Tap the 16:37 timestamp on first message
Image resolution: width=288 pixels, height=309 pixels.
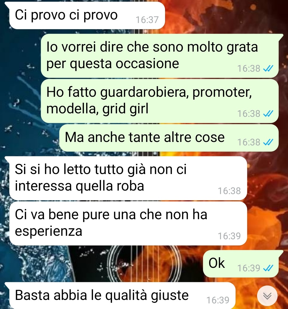147,20
